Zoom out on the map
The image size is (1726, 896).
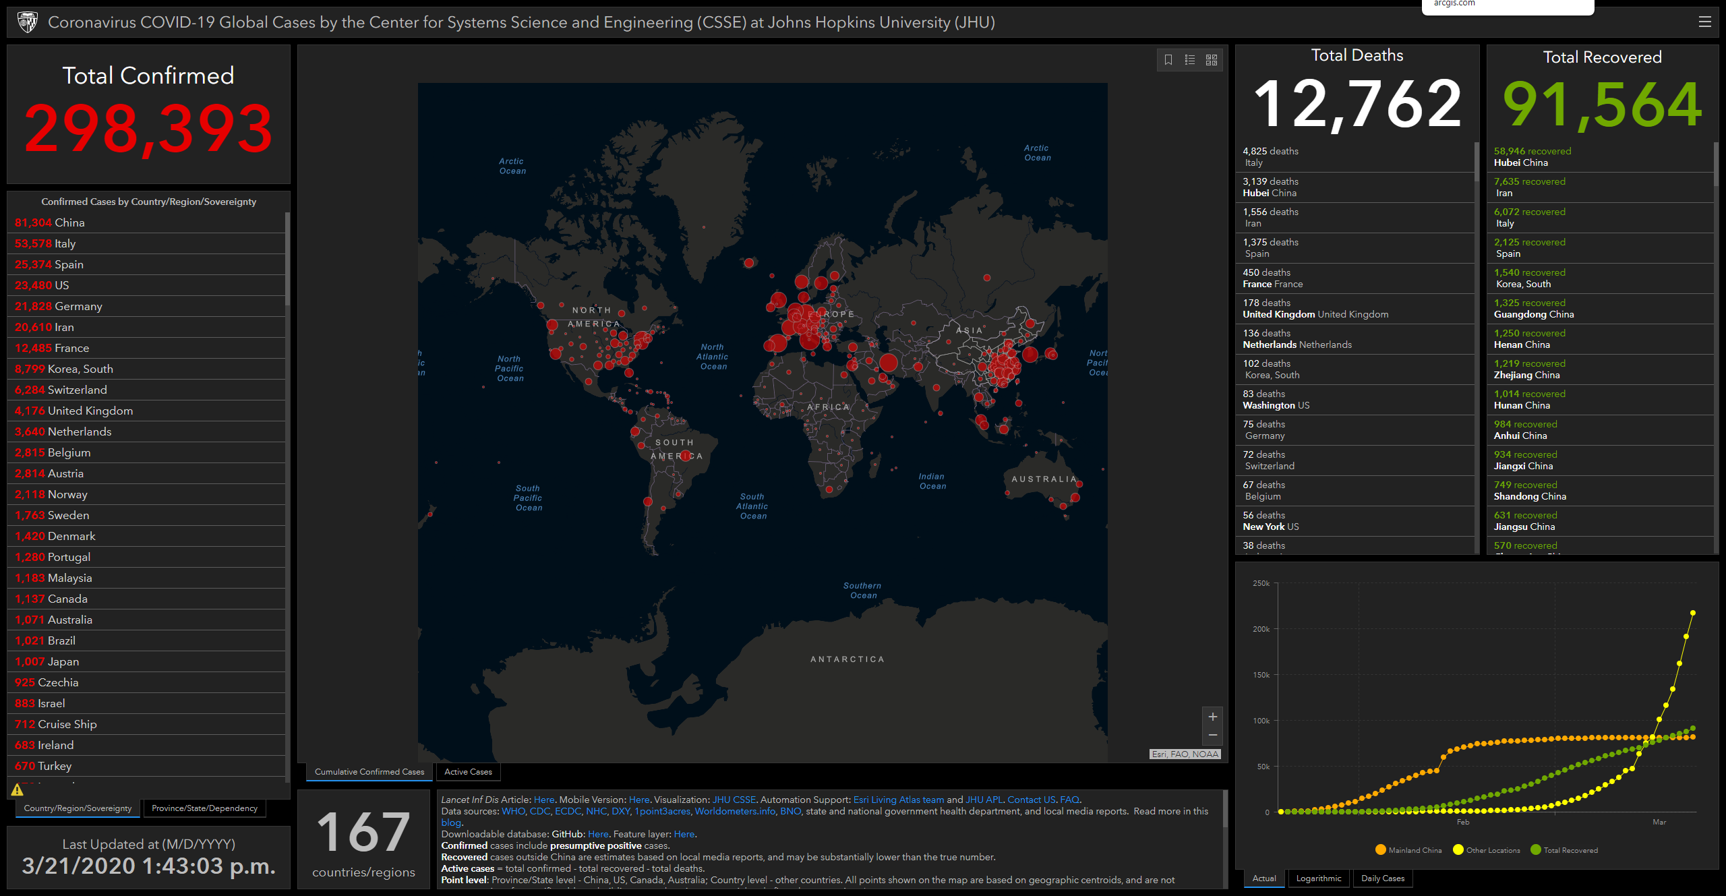click(x=1212, y=736)
